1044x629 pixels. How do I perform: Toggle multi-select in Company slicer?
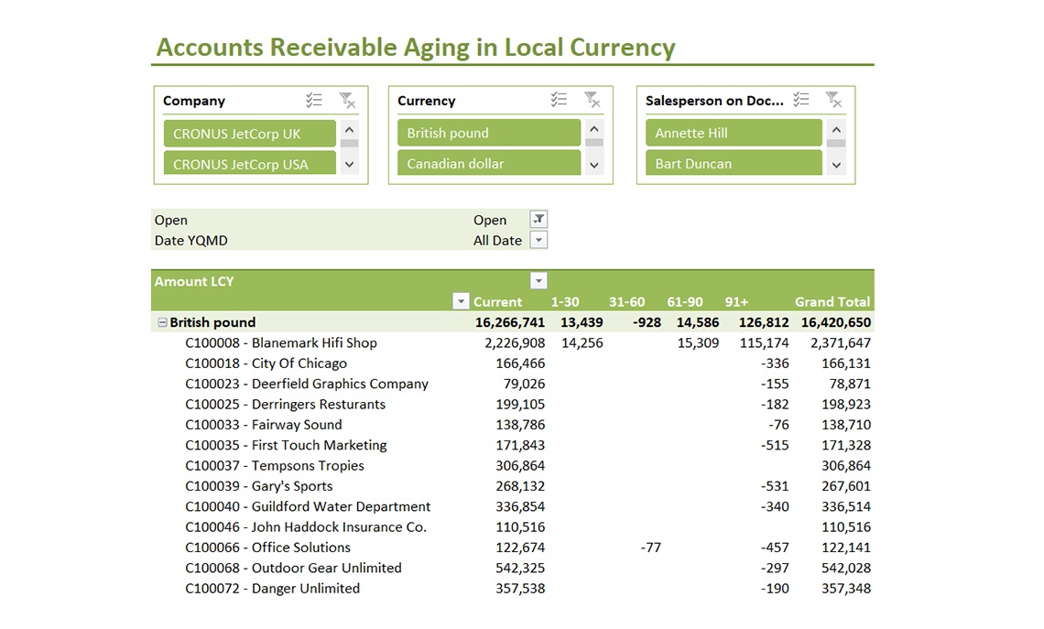[x=313, y=101]
